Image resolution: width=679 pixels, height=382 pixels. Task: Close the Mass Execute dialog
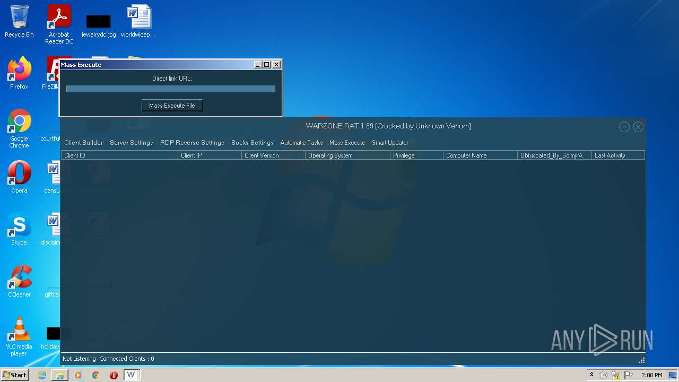pos(276,65)
